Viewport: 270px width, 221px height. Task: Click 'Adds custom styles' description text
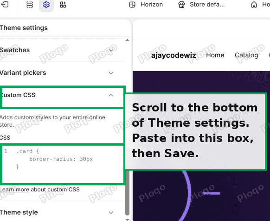click(52, 121)
